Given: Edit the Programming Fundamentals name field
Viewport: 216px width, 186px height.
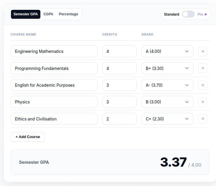Looking at the screenshot, I should click(x=54, y=68).
